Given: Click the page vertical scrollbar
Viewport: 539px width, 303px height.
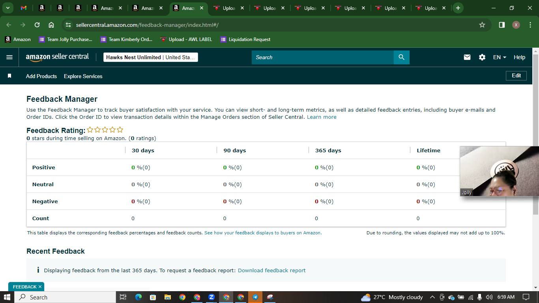Looking at the screenshot, I should pyautogui.click(x=535, y=134).
